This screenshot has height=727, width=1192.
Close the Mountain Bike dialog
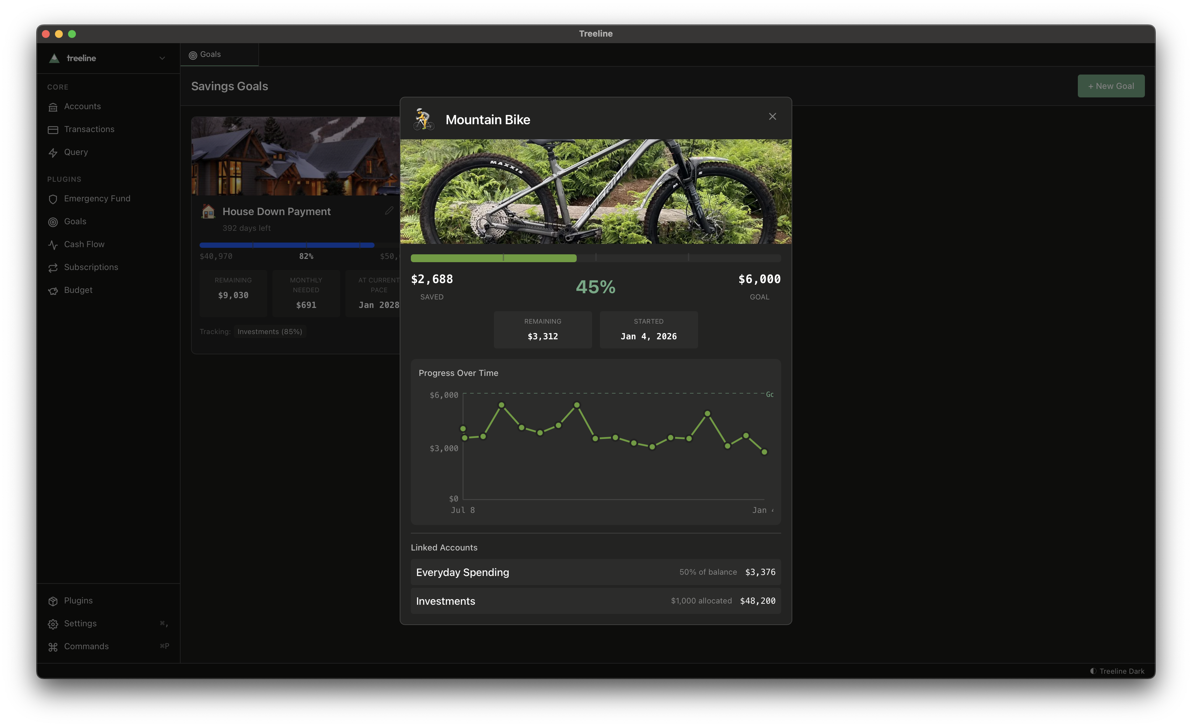(x=772, y=116)
